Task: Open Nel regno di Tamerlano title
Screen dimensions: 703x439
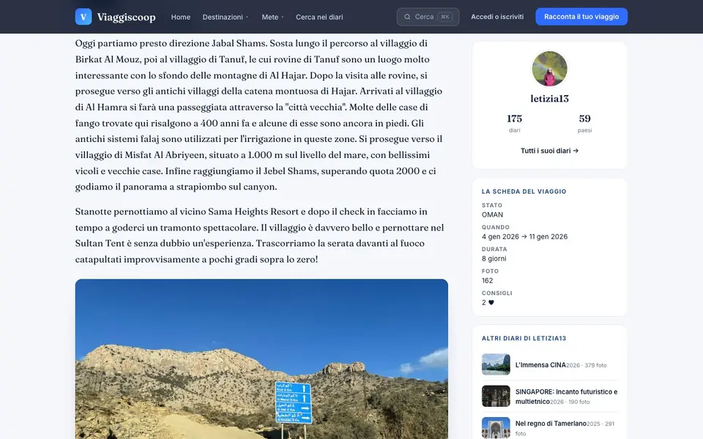Action: click(x=551, y=424)
